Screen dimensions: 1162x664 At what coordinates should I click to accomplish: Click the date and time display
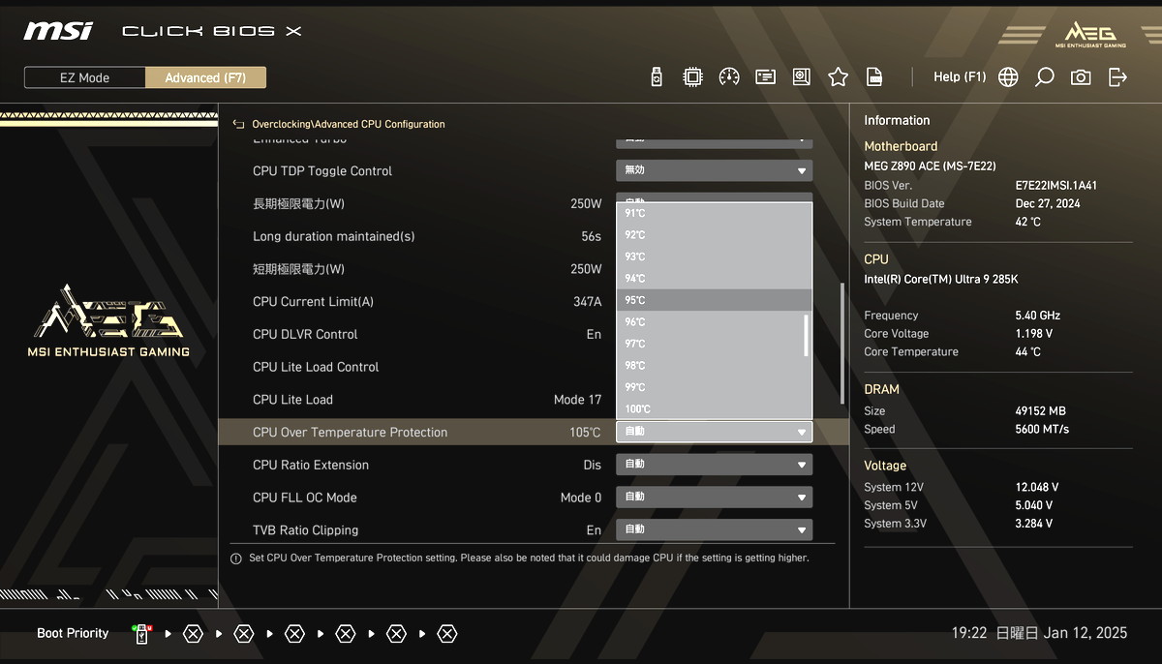pos(1039,633)
